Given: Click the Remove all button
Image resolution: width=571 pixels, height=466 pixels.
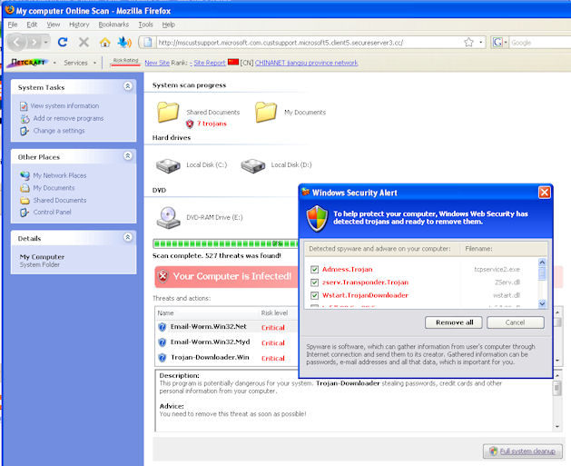Looking at the screenshot, I should pos(454,322).
